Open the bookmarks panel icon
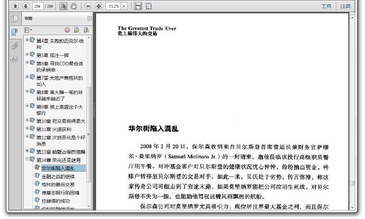The height and width of the screenshot is (219, 365). 15,32
